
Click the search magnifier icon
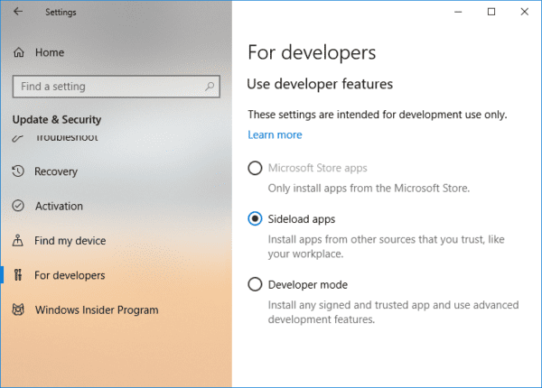[x=210, y=87]
